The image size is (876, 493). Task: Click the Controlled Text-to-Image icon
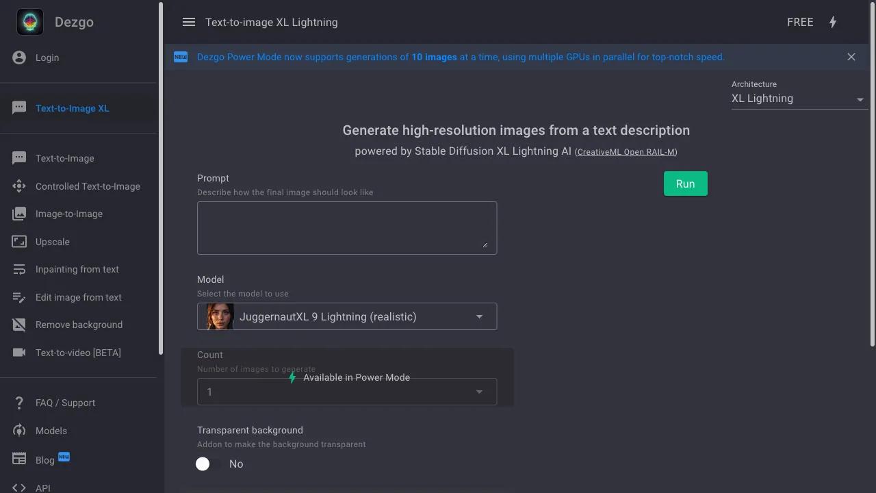pos(19,186)
